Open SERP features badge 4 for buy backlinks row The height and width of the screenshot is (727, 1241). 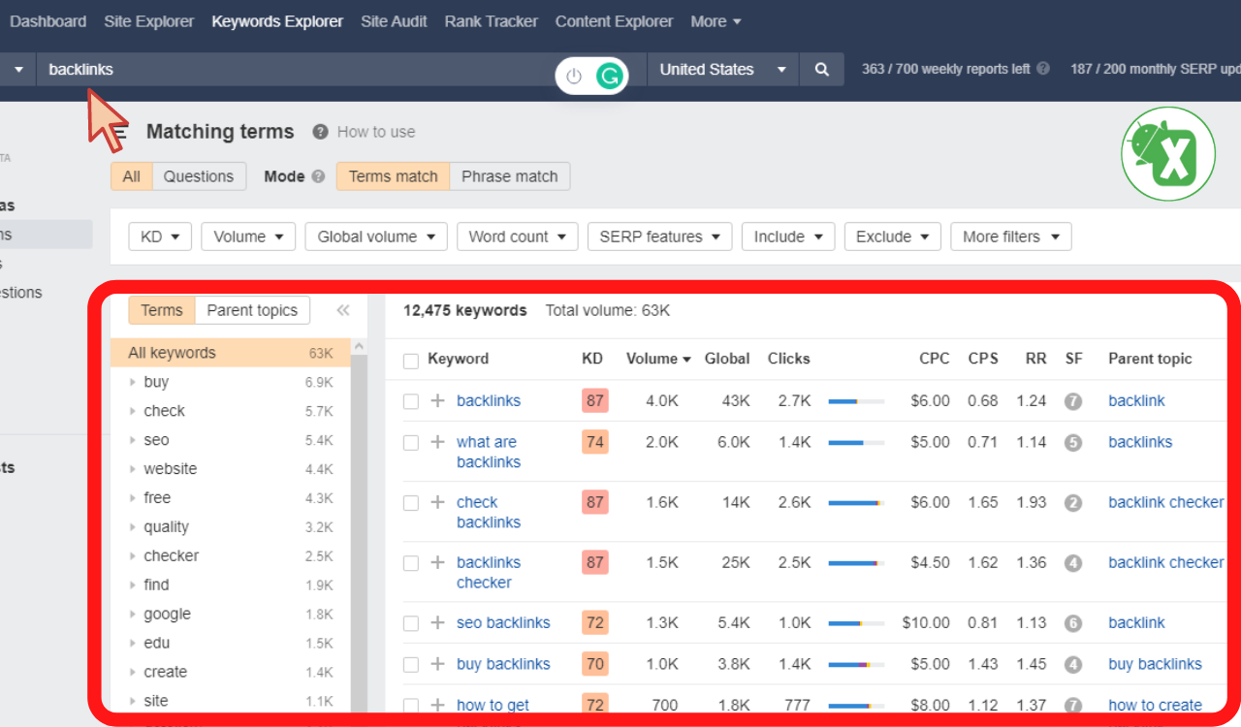(1072, 665)
